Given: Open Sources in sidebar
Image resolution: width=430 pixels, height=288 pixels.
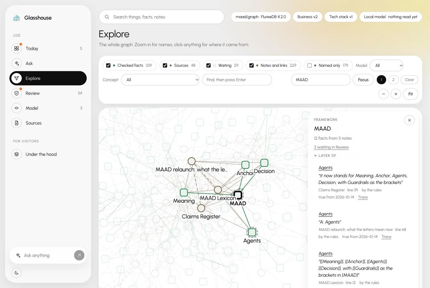Looking at the screenshot, I should coord(48,123).
